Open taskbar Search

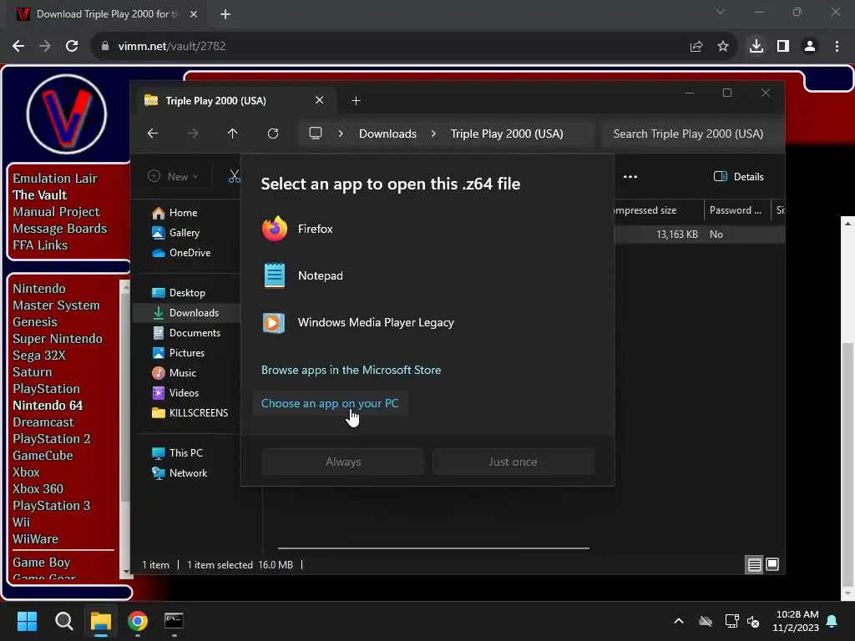(x=63, y=621)
